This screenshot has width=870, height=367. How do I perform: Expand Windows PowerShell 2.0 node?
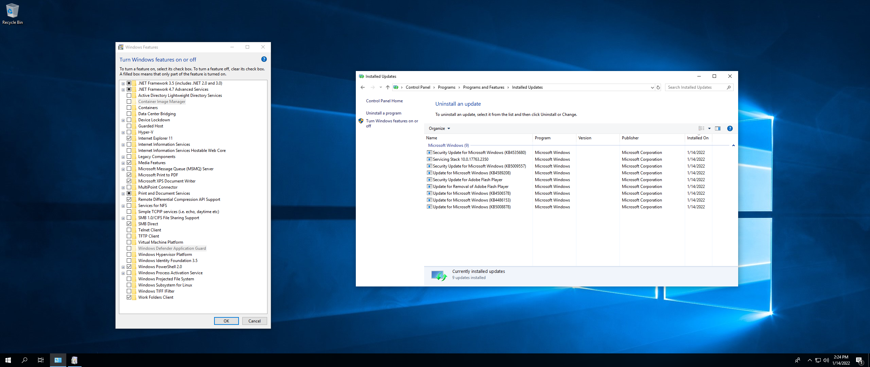click(123, 267)
